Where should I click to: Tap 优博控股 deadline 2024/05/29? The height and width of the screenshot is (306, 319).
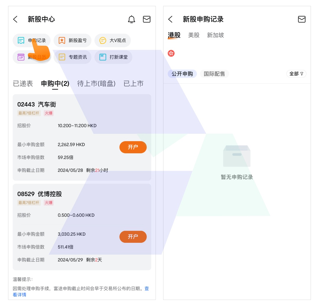coord(70,260)
